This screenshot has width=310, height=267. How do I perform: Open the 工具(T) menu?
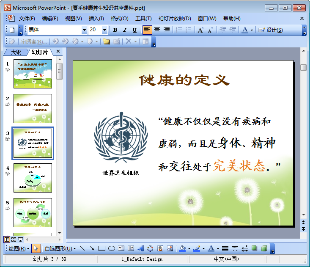tap(143, 19)
